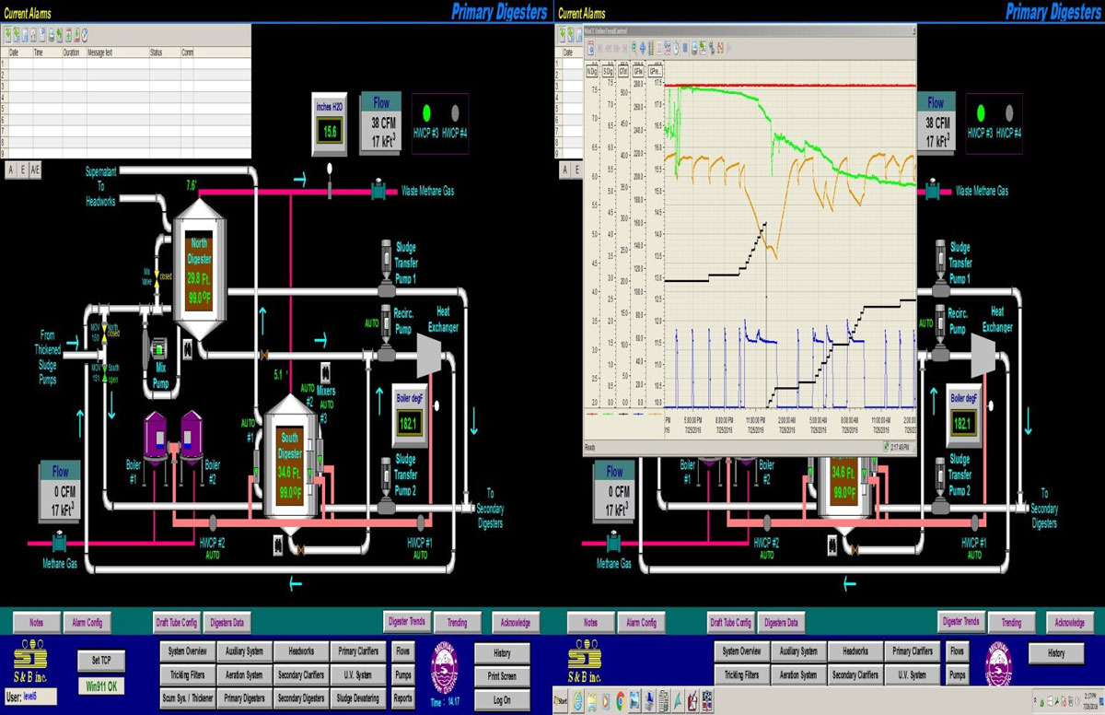
Task: Go to the Sludge Dewatering screen
Action: click(x=356, y=698)
